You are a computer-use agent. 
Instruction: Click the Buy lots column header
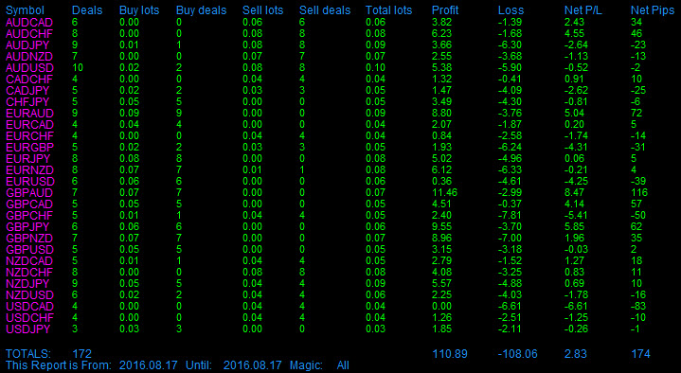[x=139, y=10]
